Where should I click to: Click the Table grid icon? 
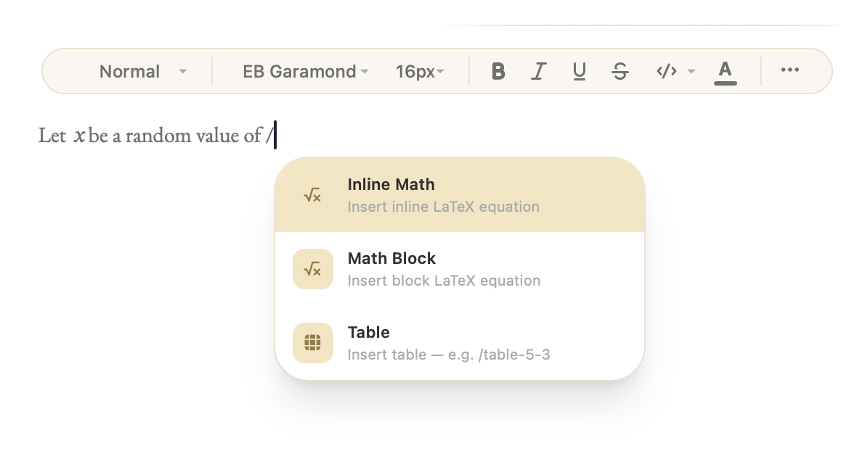[312, 343]
